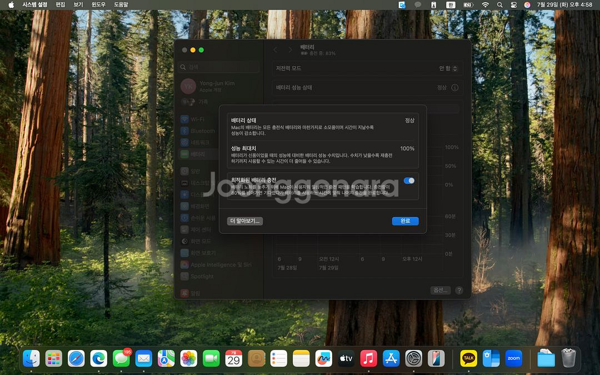Open the 더 알아보기... link button
The height and width of the screenshot is (375, 600).
[x=245, y=221]
